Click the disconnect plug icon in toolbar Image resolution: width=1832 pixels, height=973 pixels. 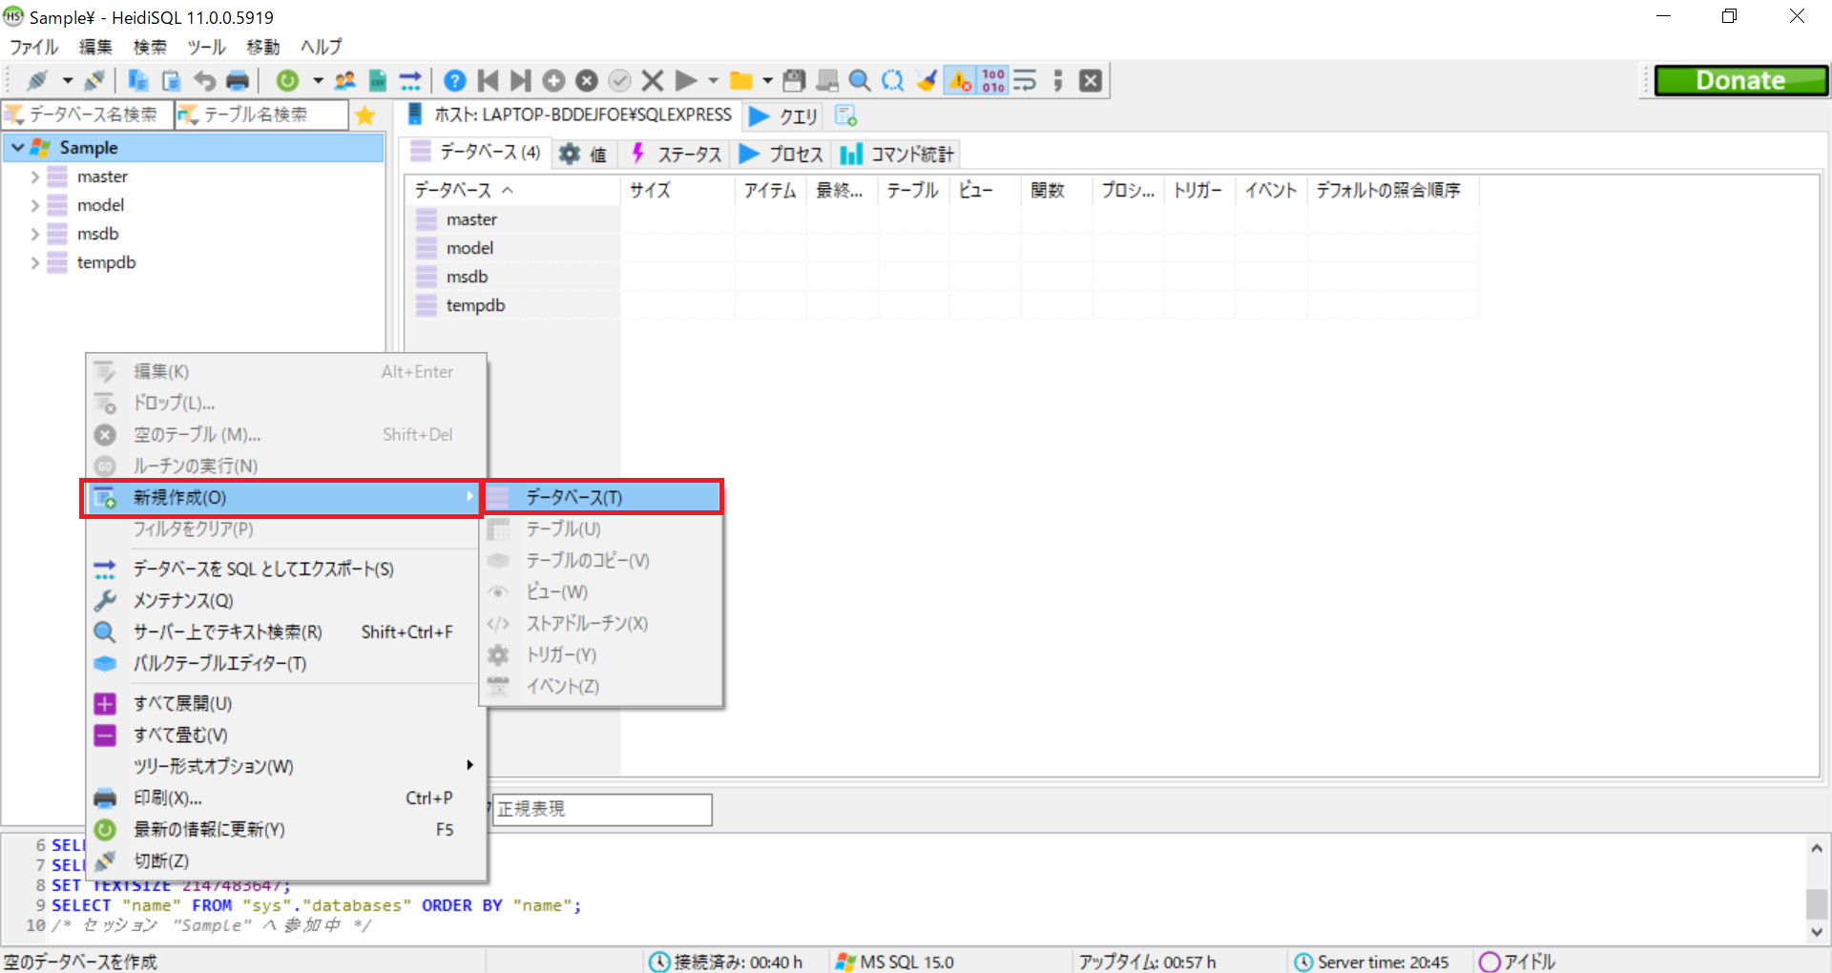[94, 80]
